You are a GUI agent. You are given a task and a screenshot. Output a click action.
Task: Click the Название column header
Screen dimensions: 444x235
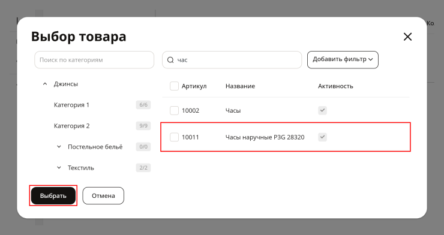[x=240, y=86]
